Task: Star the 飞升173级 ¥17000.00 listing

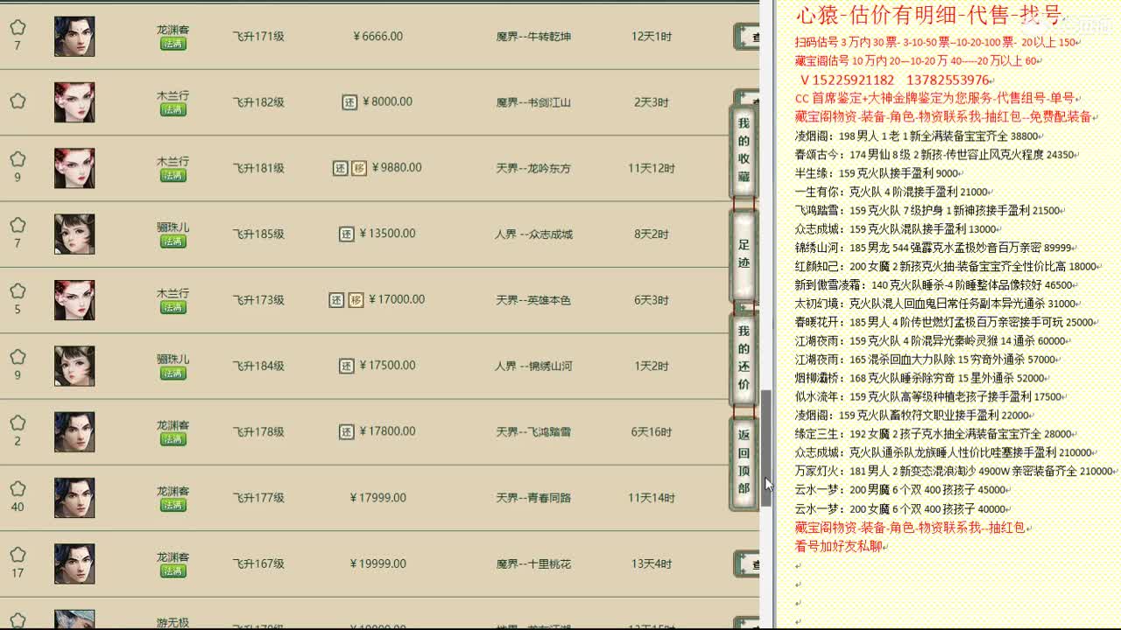Action: click(x=18, y=291)
